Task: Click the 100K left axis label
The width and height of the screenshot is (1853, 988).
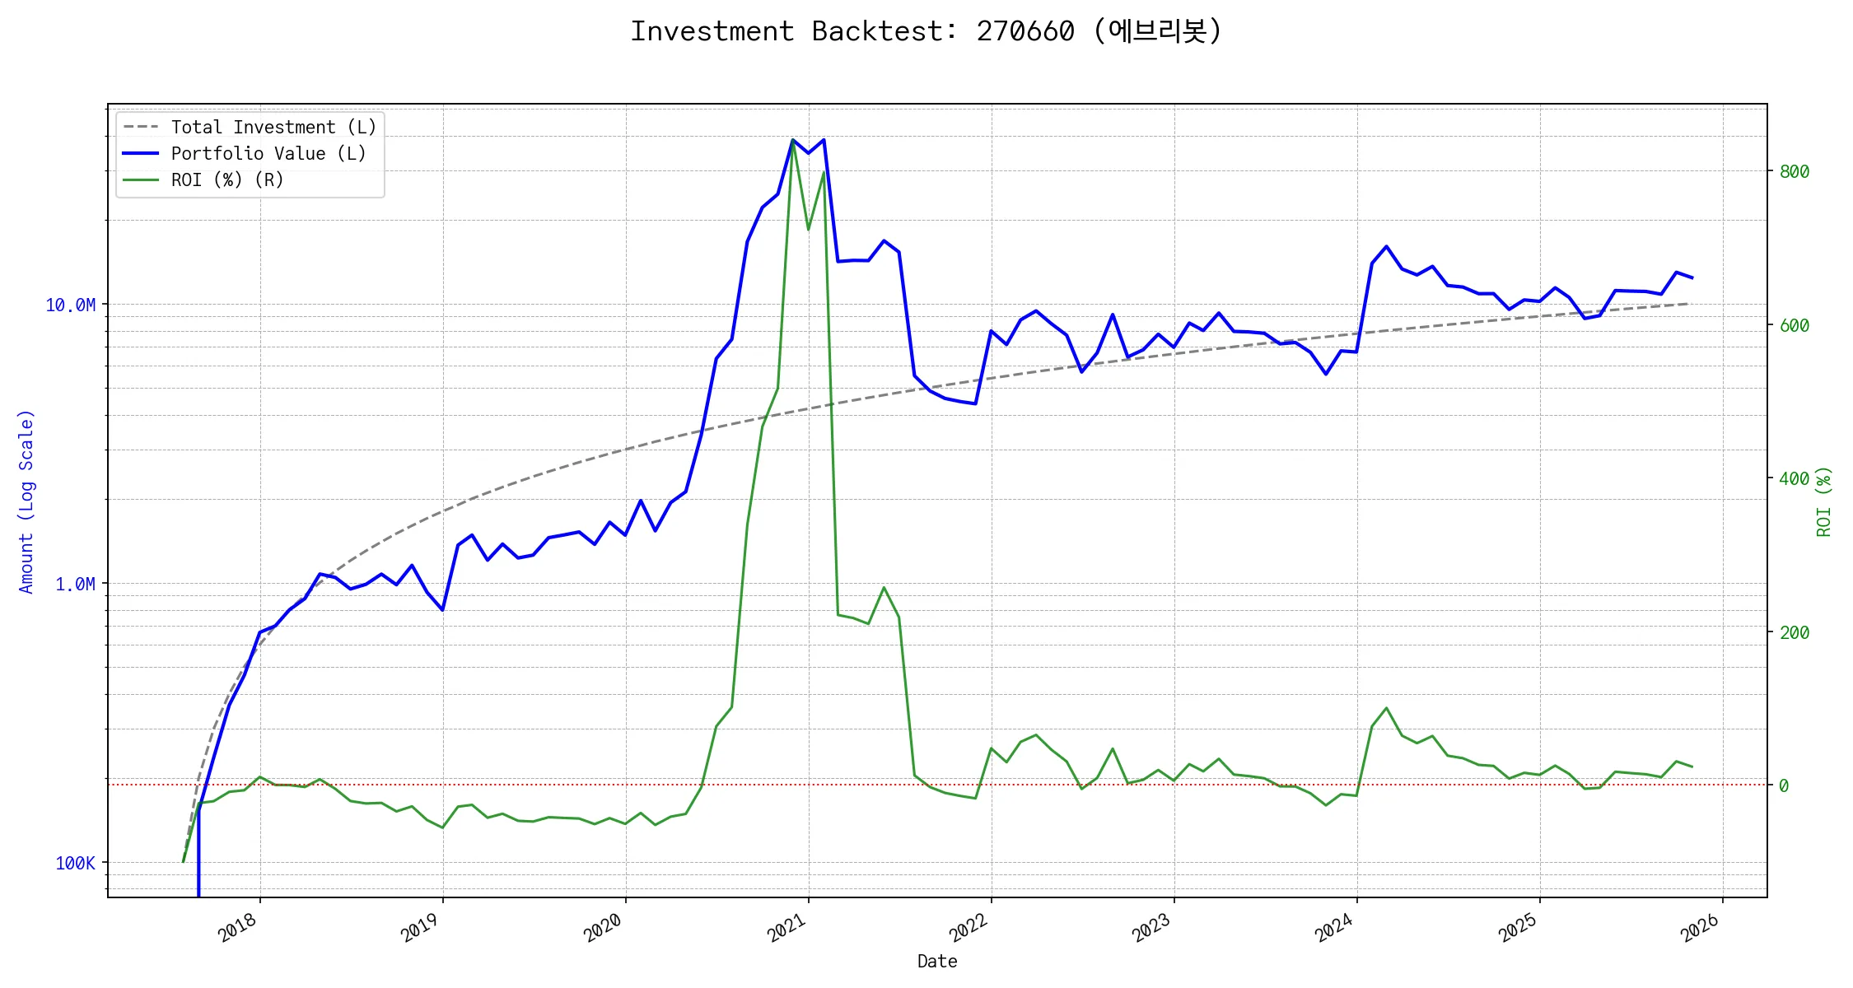Action: (x=75, y=864)
